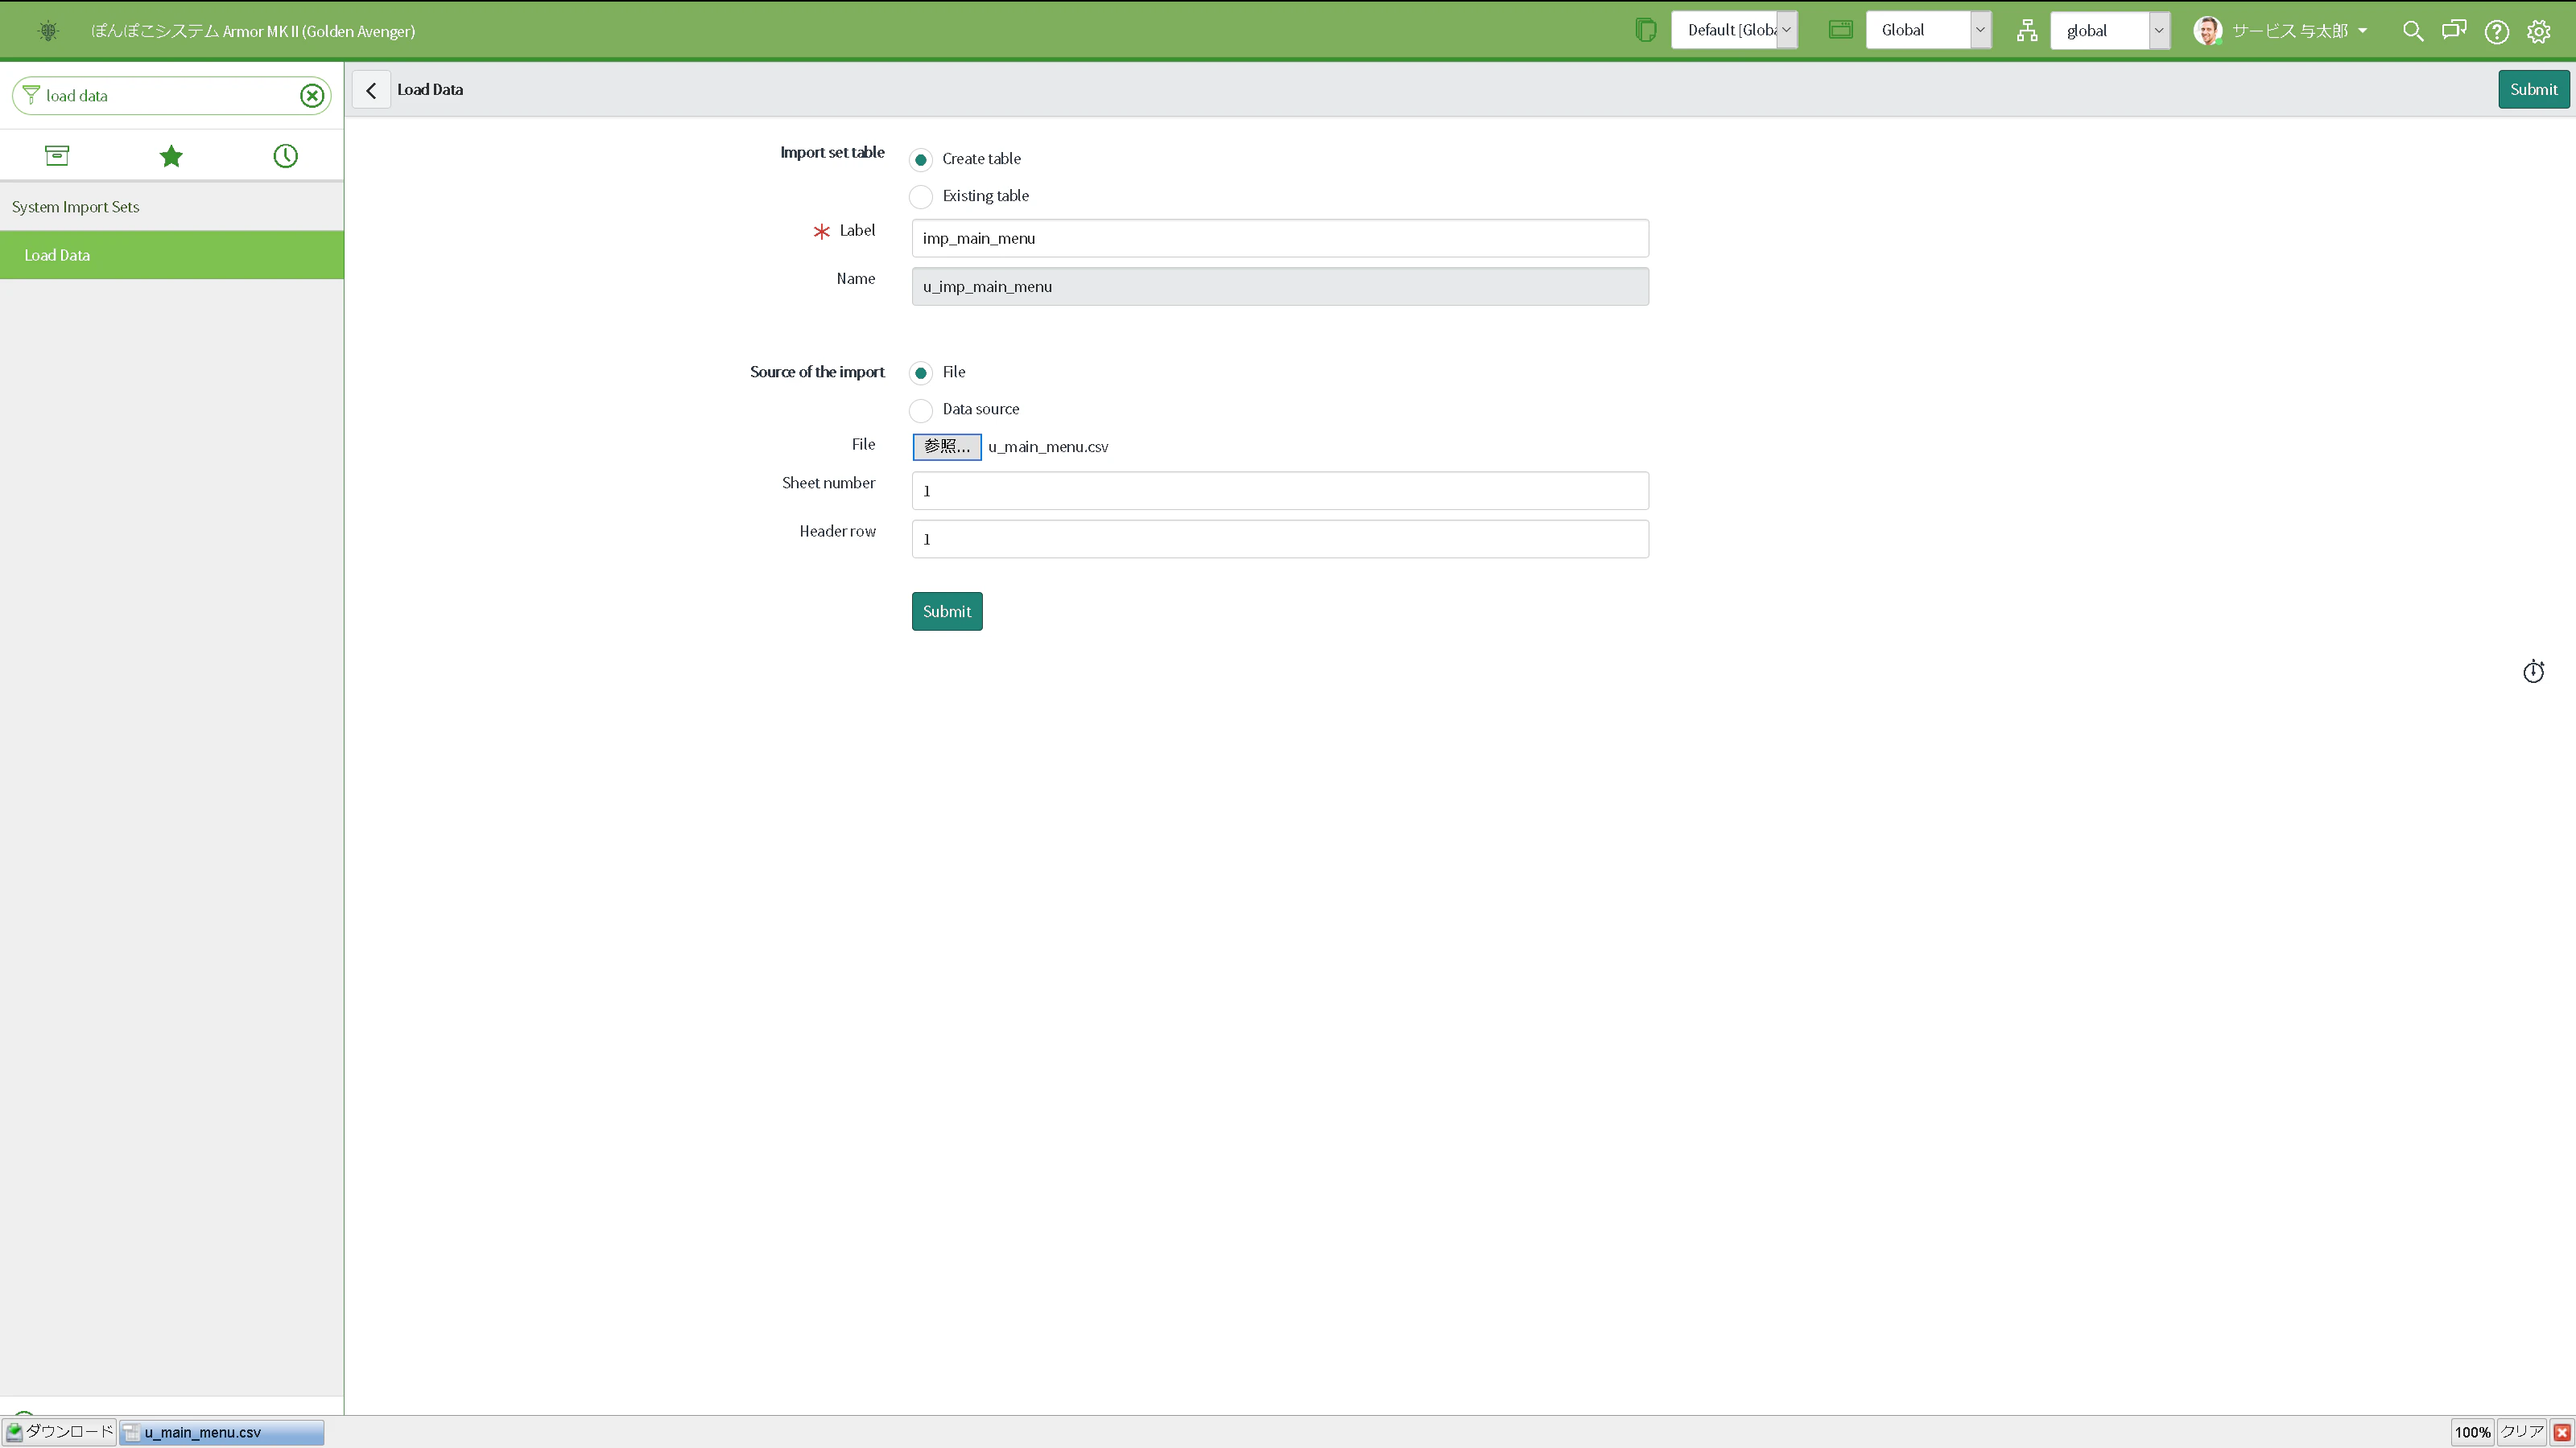Image resolution: width=2576 pixels, height=1448 pixels.
Task: Select the Existing table radio option
Action: point(921,197)
